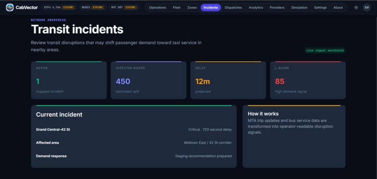
Task: Click the How it works heading
Action: click(x=263, y=114)
